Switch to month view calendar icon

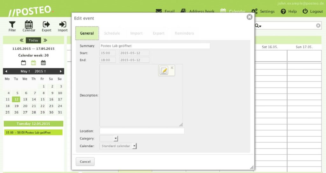(43, 63)
